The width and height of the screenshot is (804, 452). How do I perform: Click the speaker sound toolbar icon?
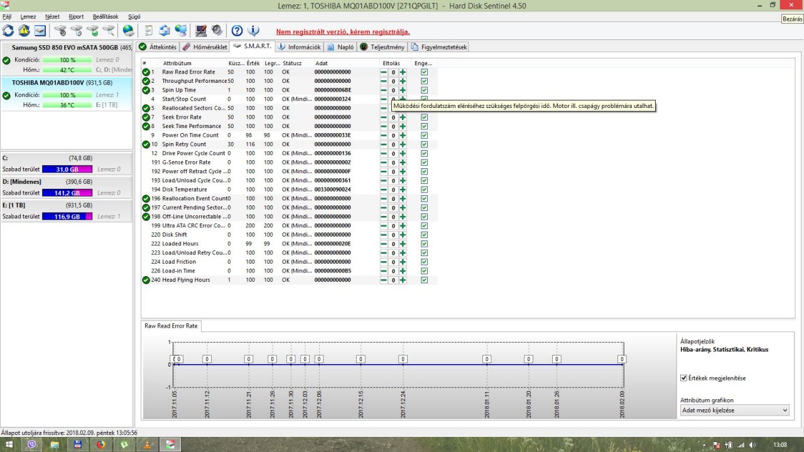coord(217,30)
